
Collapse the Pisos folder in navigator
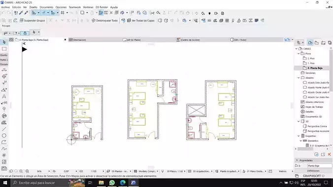[x=299, y=54]
